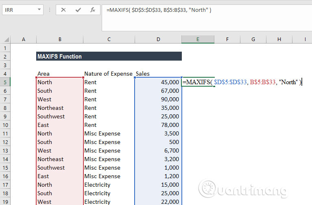Click Northeast in row 14
312x205 pixels.
(x=50, y=159)
